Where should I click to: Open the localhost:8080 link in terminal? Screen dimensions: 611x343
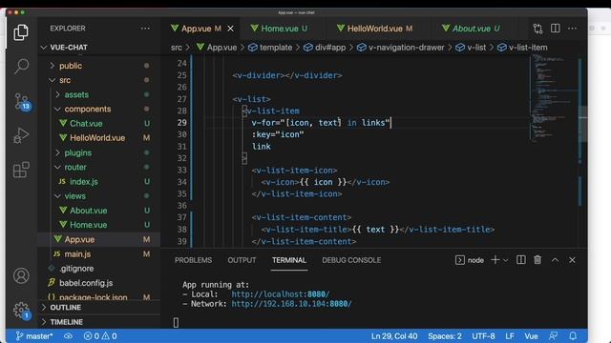(x=281, y=294)
